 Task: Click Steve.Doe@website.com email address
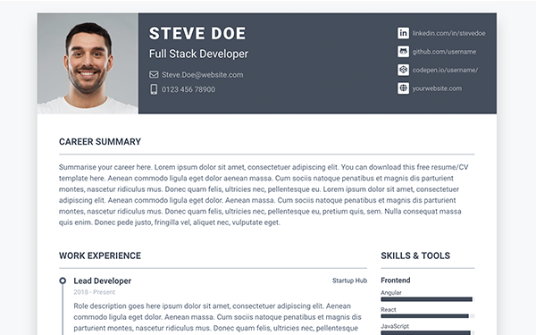pyautogui.click(x=203, y=75)
